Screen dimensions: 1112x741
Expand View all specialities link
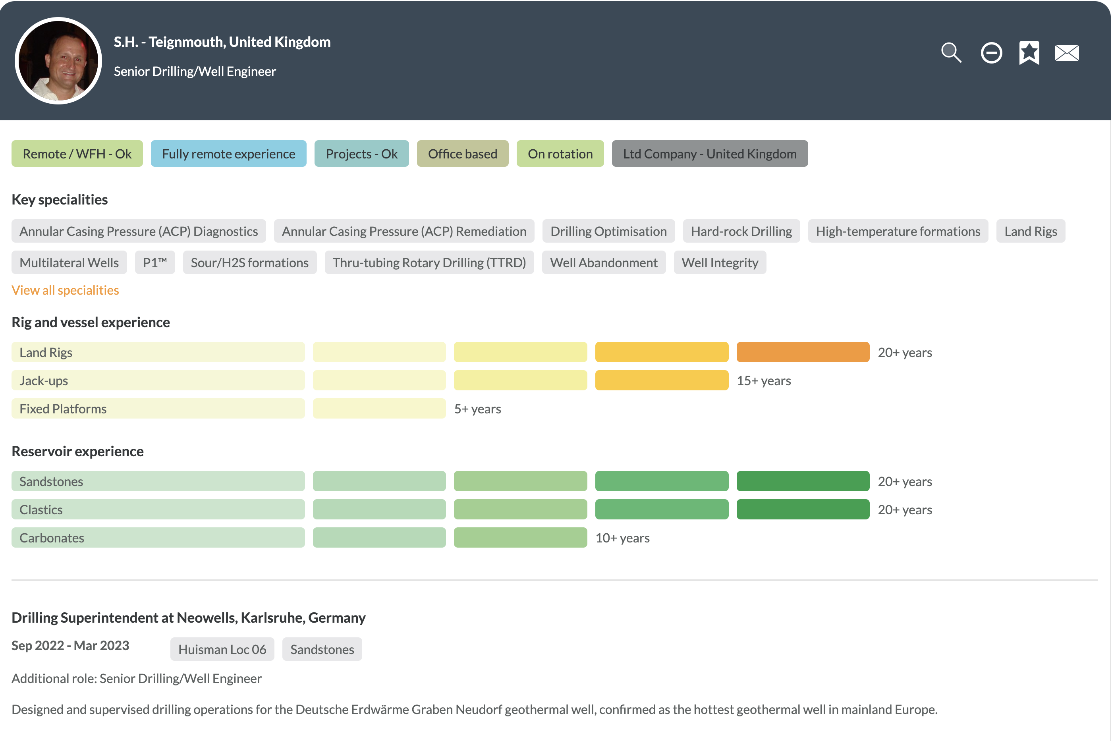coord(65,290)
